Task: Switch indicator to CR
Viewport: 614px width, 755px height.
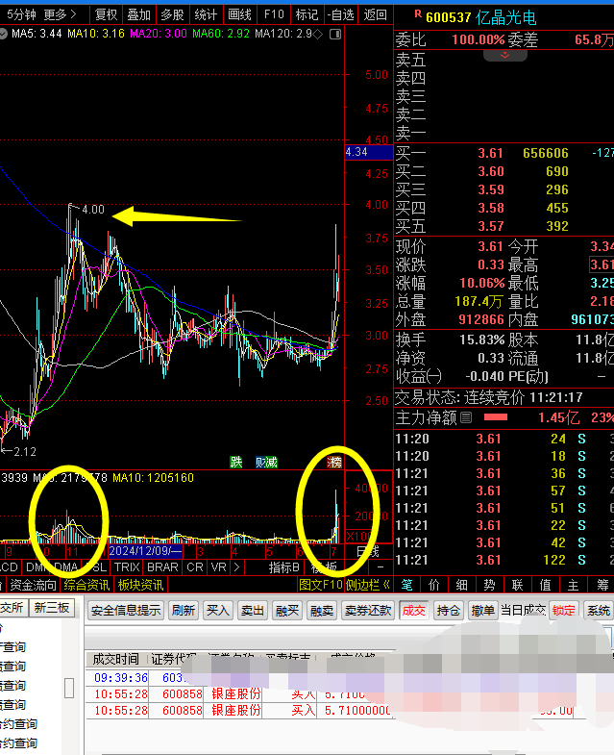Action: pos(195,567)
